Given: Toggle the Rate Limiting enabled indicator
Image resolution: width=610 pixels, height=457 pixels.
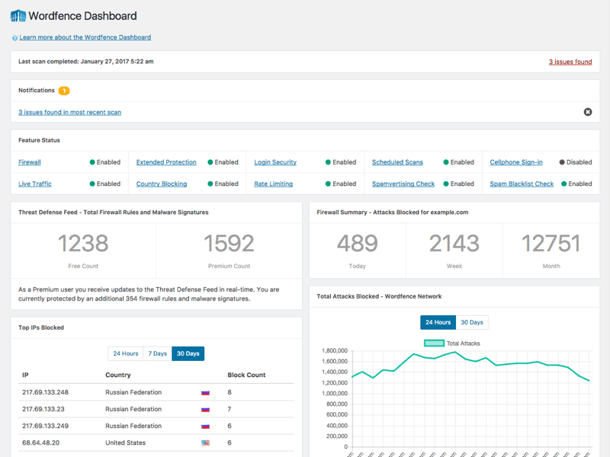Looking at the screenshot, I should point(326,184).
